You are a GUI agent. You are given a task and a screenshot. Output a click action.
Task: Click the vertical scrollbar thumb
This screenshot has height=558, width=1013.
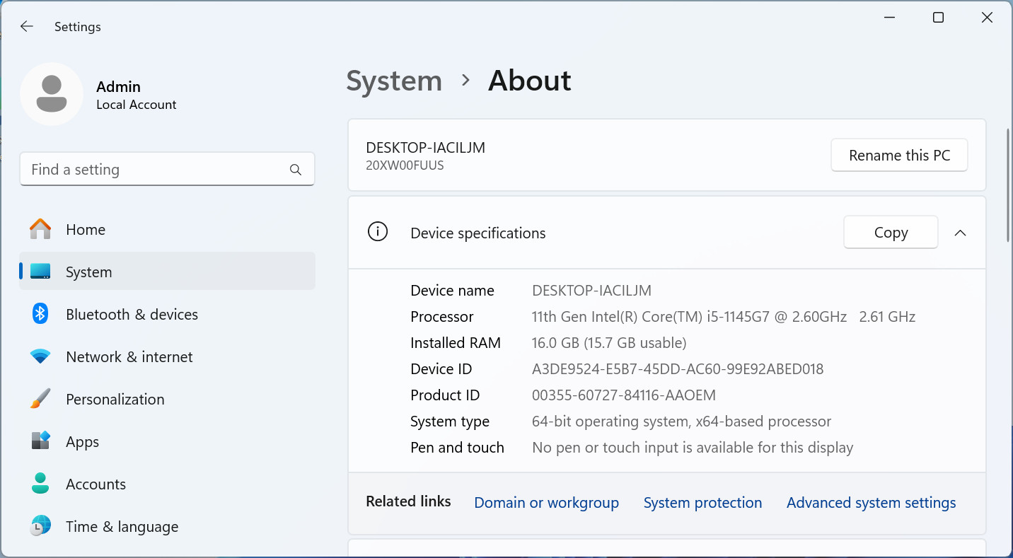coord(1007,185)
